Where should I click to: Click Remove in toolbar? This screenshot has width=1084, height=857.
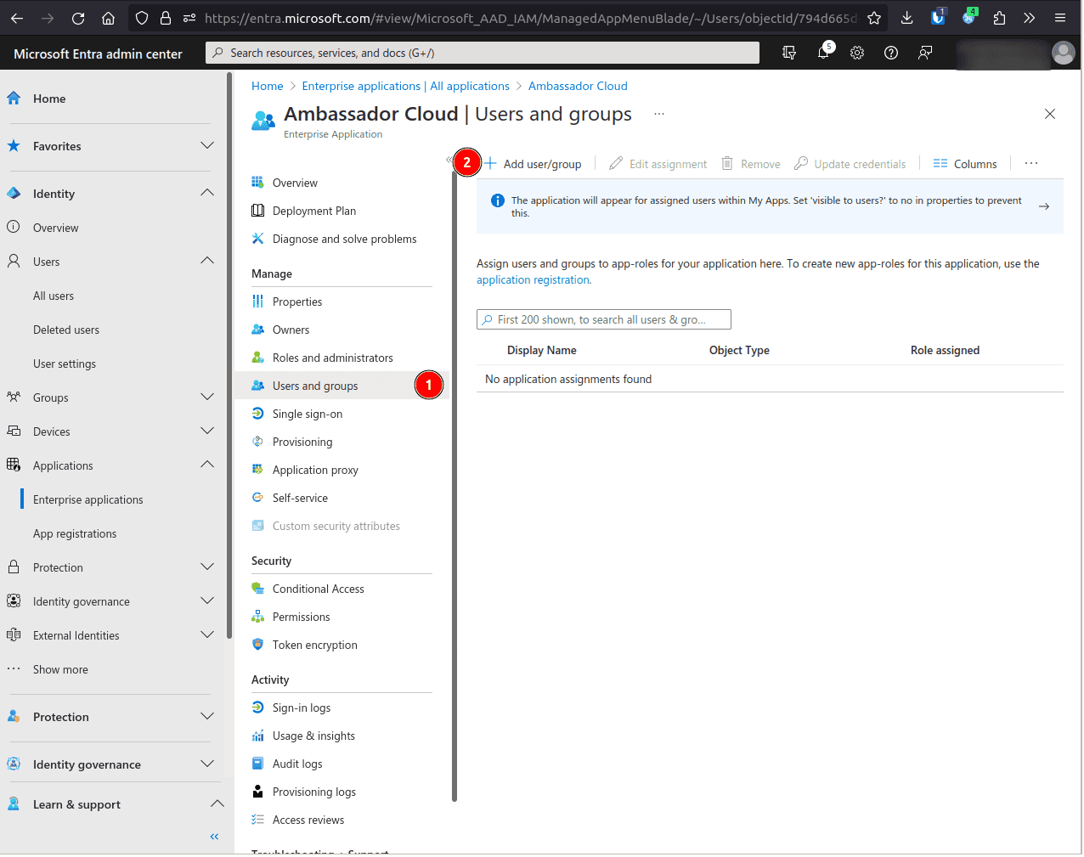pyautogui.click(x=751, y=164)
